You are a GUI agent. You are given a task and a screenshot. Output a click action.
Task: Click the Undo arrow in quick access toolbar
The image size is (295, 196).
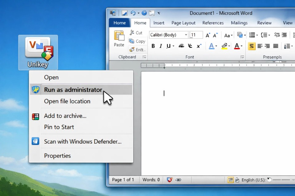[x=133, y=13]
